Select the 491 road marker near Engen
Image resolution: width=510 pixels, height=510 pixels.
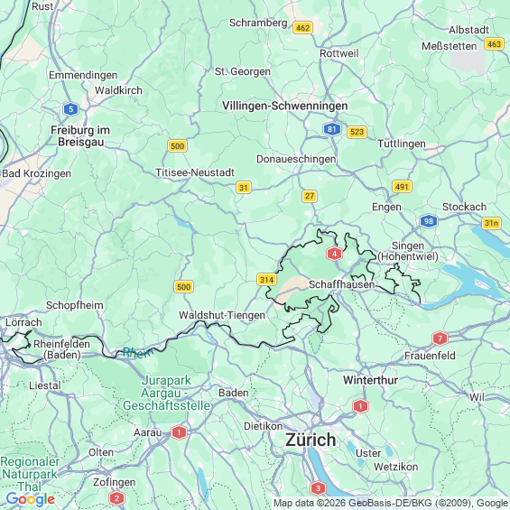(402, 187)
